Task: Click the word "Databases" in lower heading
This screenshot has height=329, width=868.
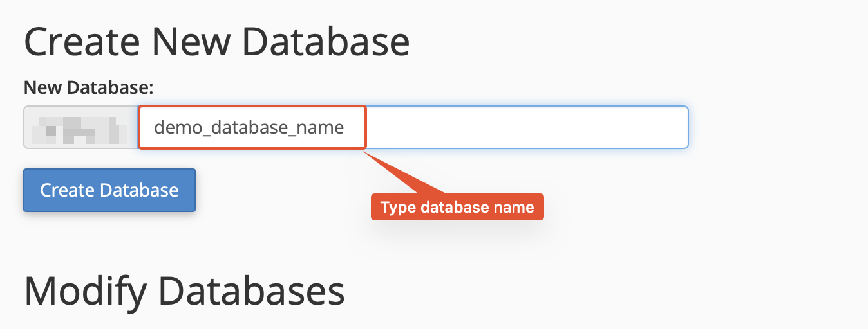Action: point(251,292)
